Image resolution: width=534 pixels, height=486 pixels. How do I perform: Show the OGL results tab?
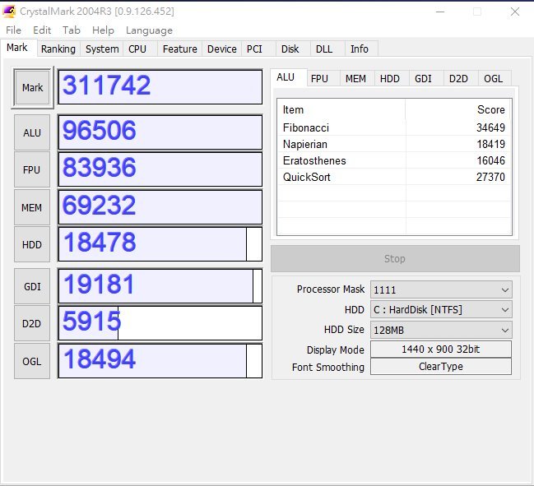point(493,79)
